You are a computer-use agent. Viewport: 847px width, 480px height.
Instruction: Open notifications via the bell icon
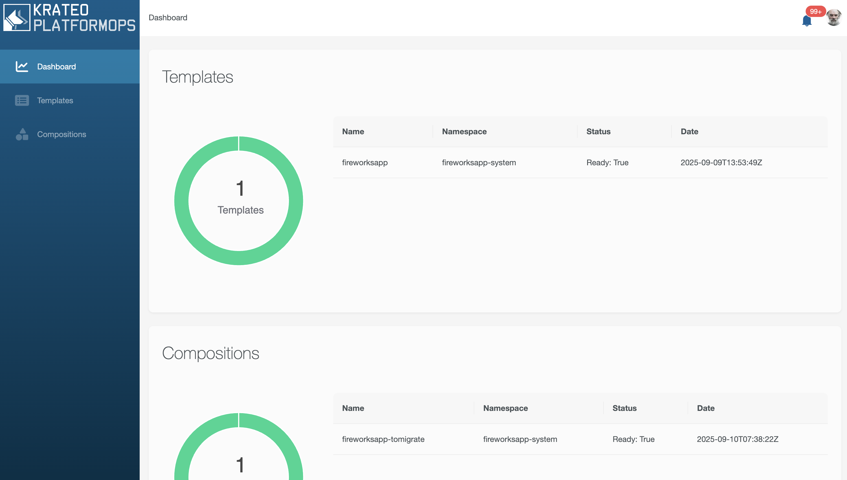806,21
